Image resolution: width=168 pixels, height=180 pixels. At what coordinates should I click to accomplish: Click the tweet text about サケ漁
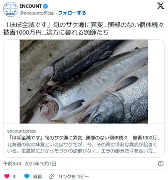coord(84,29)
